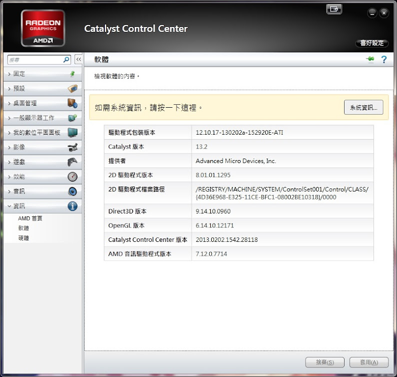Viewport: 397px width, 377px height.
Task: Click the 系統資訊... button
Action: pos(364,107)
